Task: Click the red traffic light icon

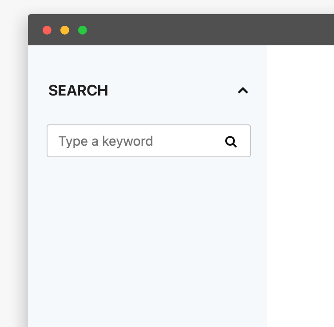Action: (47, 30)
